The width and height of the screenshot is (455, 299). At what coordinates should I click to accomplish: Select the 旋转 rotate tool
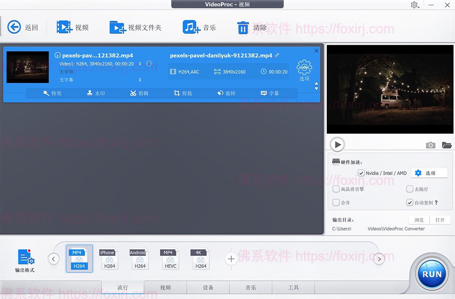[x=226, y=93]
